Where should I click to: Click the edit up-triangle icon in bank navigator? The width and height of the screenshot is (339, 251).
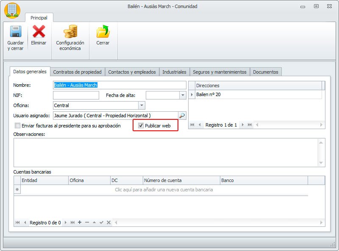[94, 222]
